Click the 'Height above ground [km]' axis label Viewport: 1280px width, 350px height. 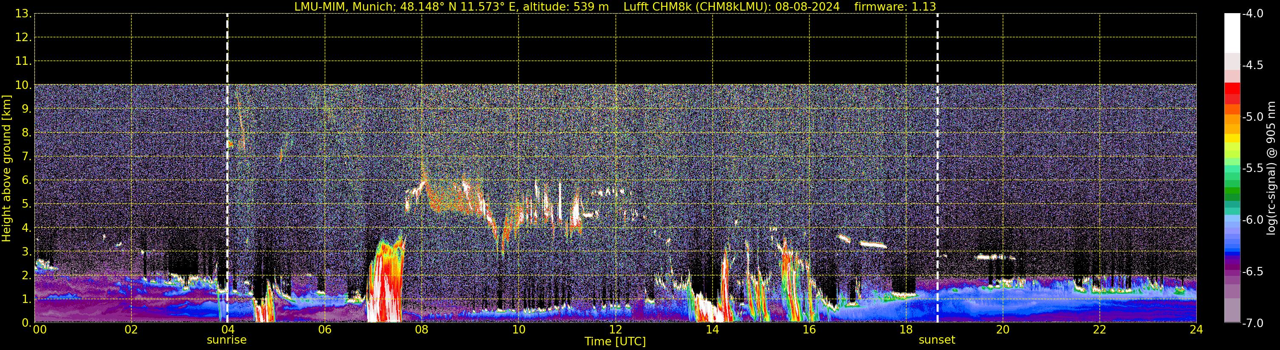pos(6,169)
